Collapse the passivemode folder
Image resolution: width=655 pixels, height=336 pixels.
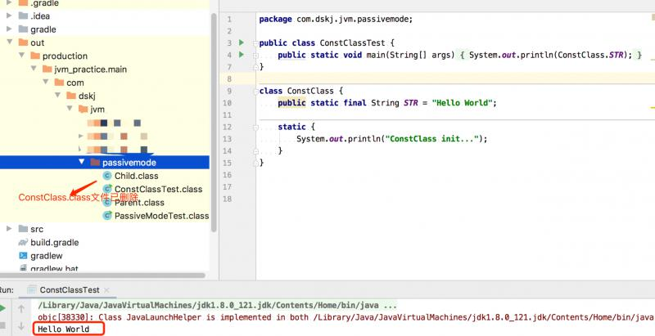(x=81, y=162)
